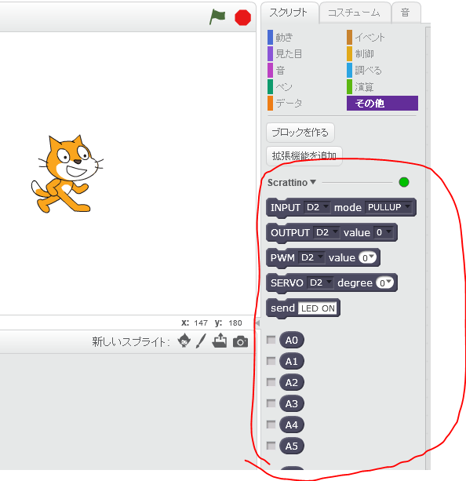Image resolution: width=466 pixels, height=481 pixels.
Task: Select the データ block category
Action: [x=285, y=104]
